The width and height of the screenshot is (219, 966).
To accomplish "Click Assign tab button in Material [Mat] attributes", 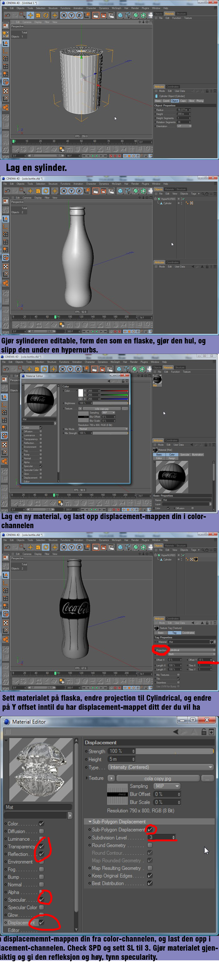I will [x=171, y=458].
